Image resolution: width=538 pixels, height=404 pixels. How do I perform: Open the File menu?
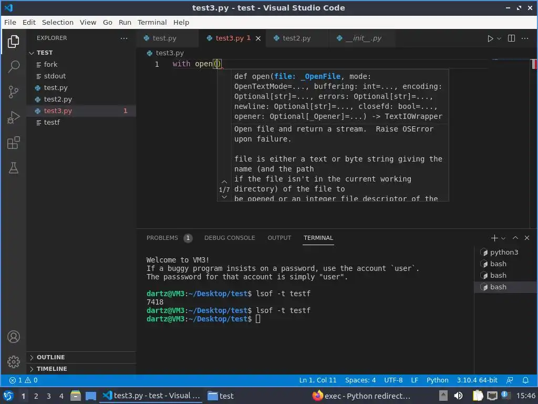coord(10,22)
